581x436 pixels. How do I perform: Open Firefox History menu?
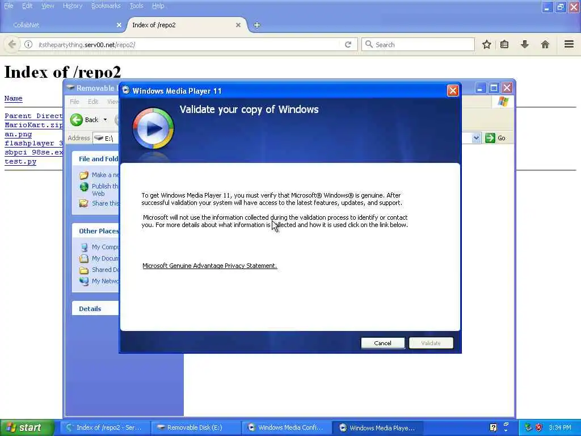(73, 6)
